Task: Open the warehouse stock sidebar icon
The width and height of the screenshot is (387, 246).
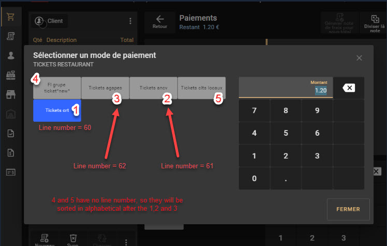Action: point(10,114)
